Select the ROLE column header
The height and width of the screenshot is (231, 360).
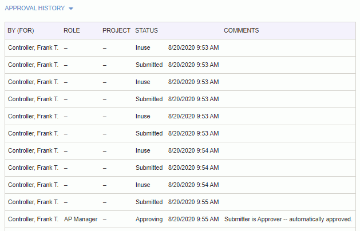72,30
